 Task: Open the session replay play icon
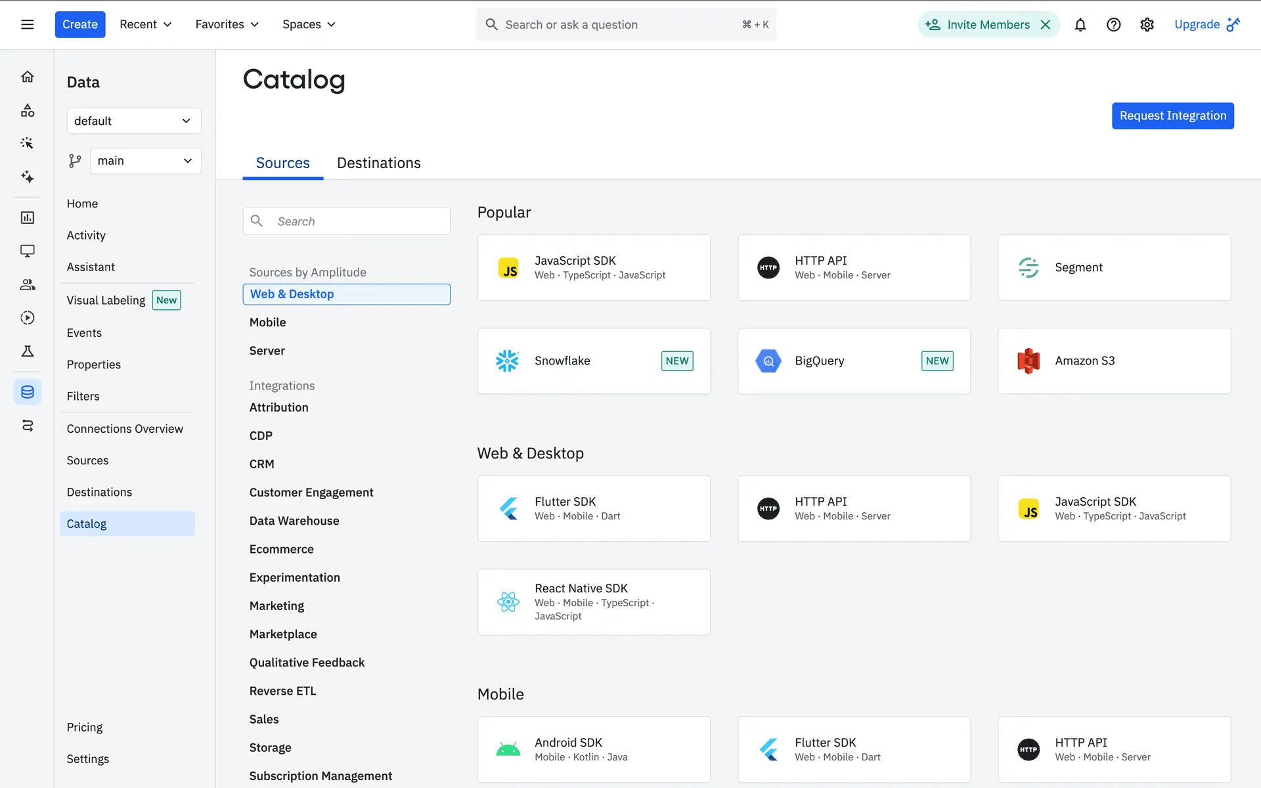tap(27, 318)
